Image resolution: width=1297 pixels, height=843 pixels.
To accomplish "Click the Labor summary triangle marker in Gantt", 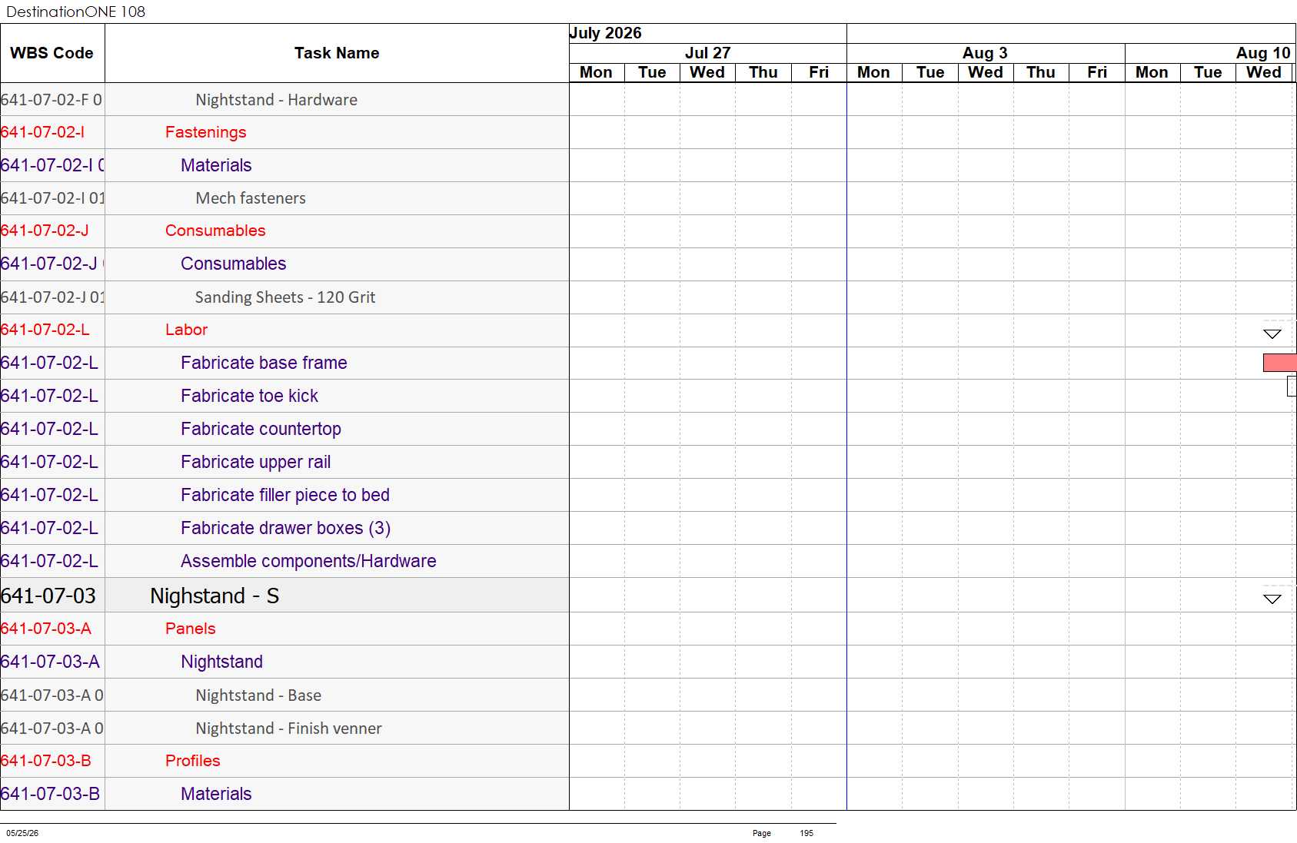I will pyautogui.click(x=1272, y=334).
